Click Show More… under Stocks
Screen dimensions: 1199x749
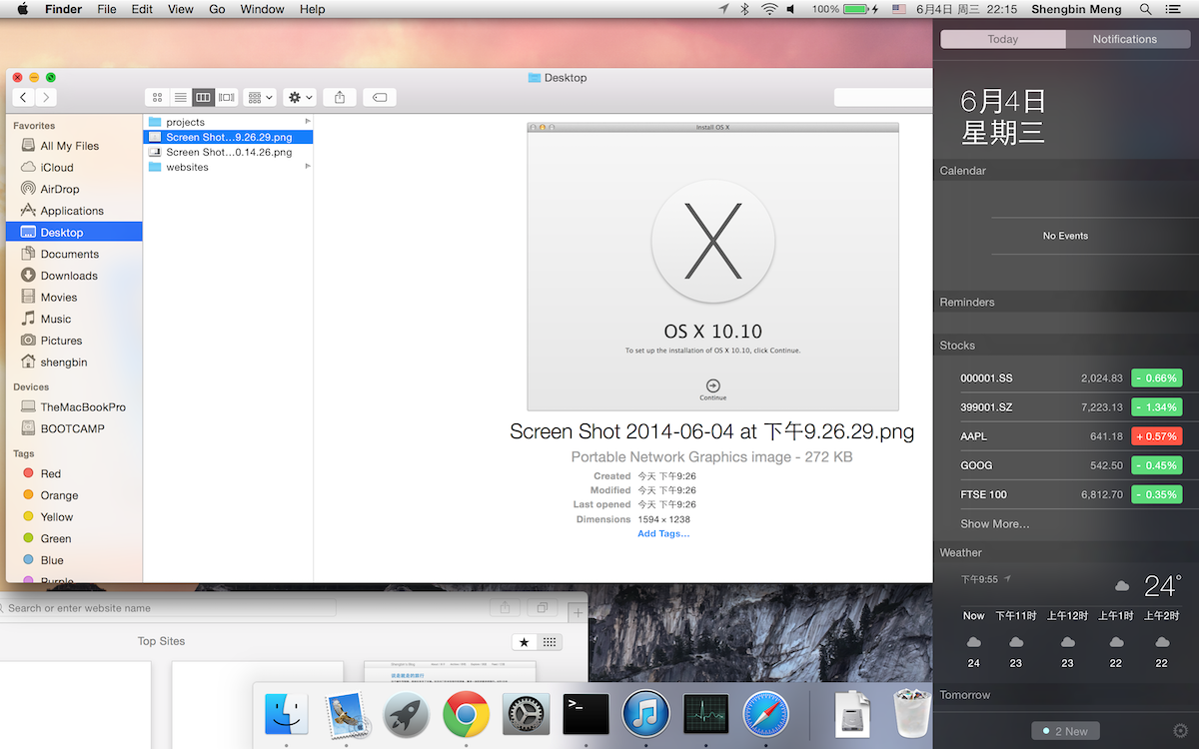click(x=995, y=524)
